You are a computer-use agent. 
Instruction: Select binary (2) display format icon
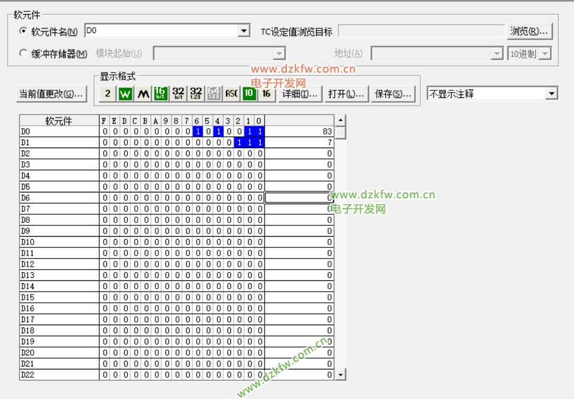coord(107,94)
